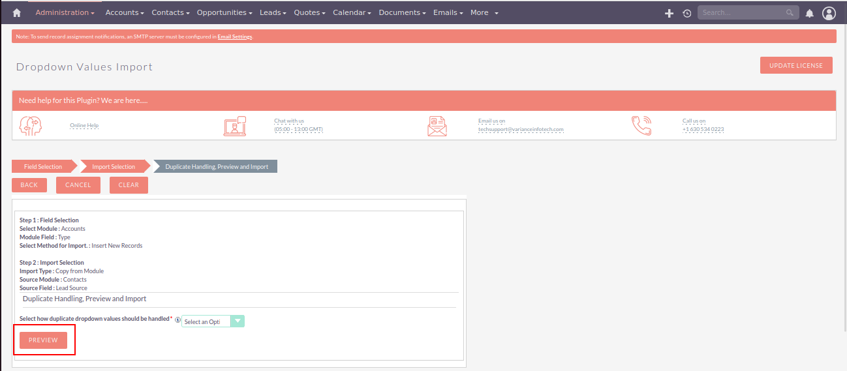Go to the Import Selection step

pyautogui.click(x=114, y=166)
